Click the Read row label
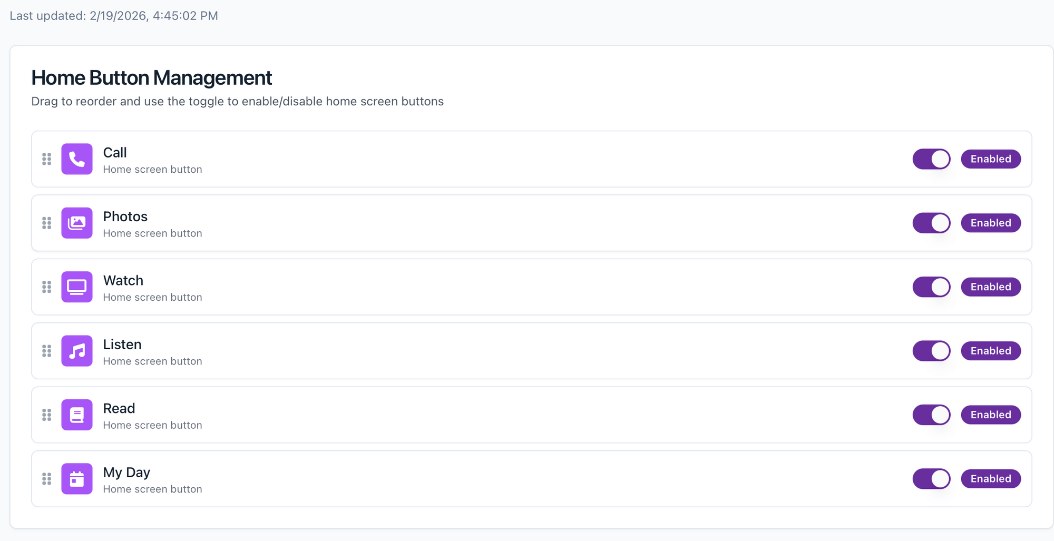 click(x=119, y=408)
